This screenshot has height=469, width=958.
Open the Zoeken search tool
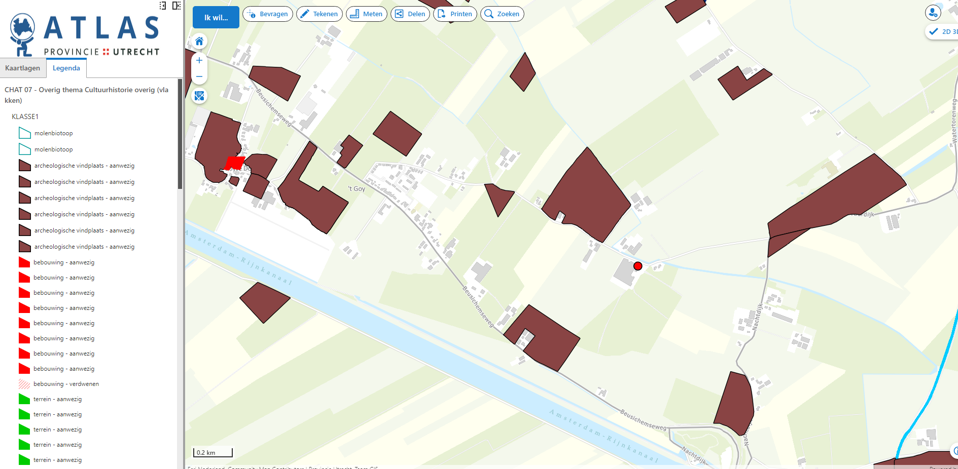point(502,14)
